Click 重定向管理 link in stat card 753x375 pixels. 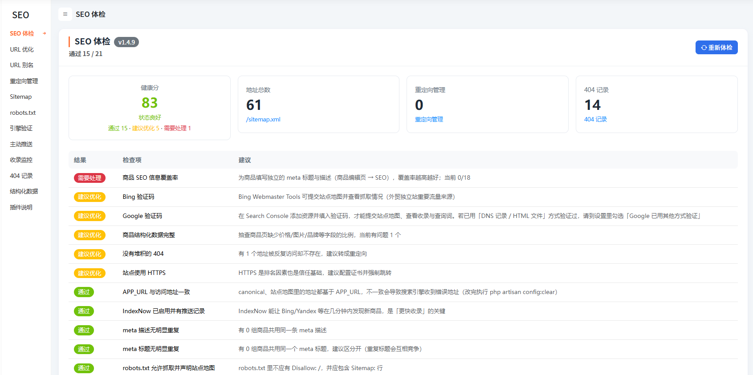(429, 119)
